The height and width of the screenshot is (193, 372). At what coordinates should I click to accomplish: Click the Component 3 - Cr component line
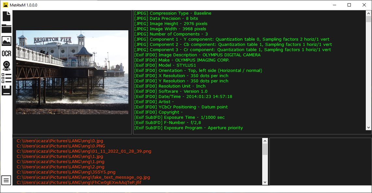tap(233, 50)
